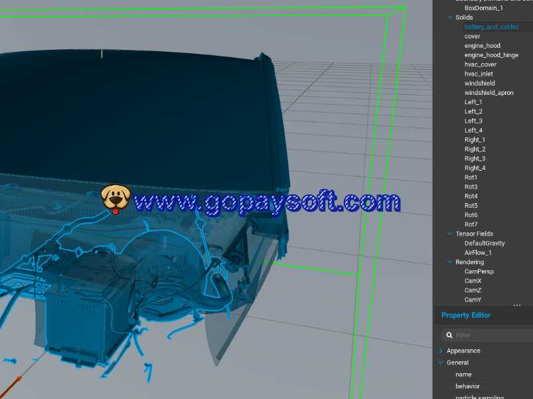Collapse the Tensor Fields group
The width and height of the screenshot is (533, 399).
click(x=449, y=234)
